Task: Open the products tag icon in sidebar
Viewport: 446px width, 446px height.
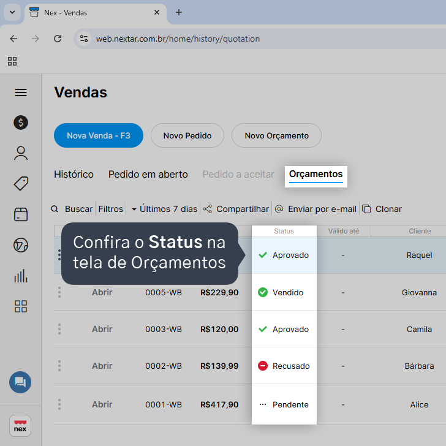Action: point(21,183)
